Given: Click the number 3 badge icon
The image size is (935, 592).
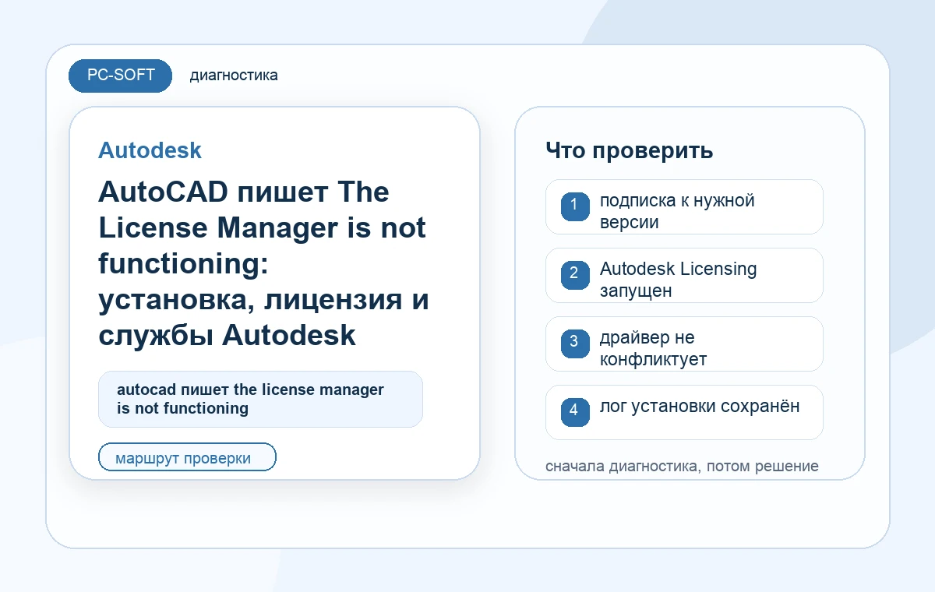Looking at the screenshot, I should pos(574,344).
